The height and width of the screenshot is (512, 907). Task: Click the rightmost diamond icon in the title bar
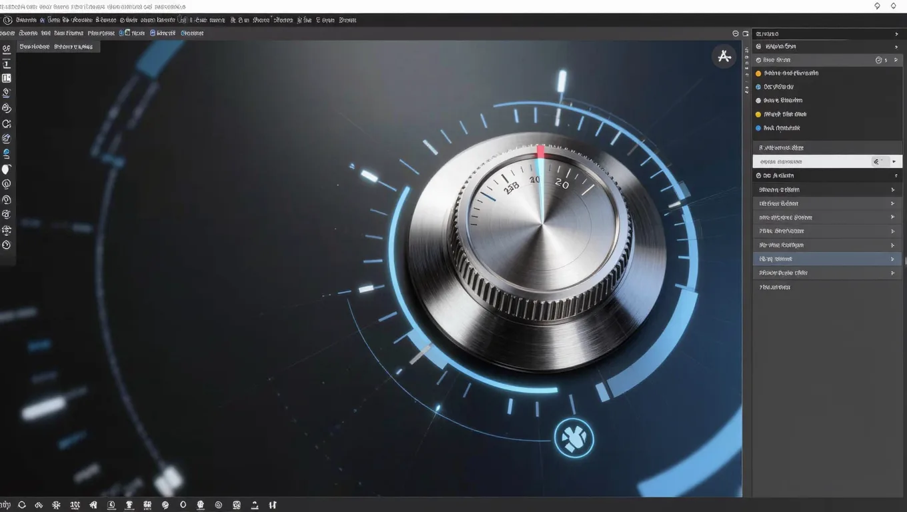(x=894, y=6)
